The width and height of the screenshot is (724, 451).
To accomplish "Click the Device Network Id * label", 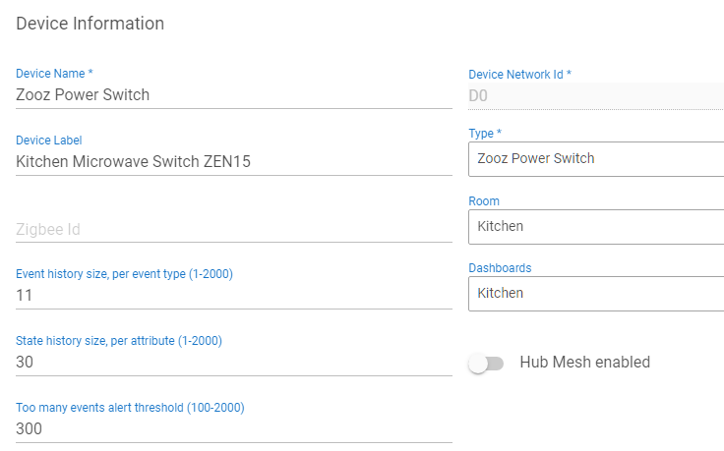I will coord(519,75).
